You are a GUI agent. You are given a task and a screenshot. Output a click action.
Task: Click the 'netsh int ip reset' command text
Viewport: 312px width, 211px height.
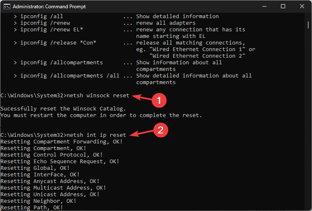(96, 135)
